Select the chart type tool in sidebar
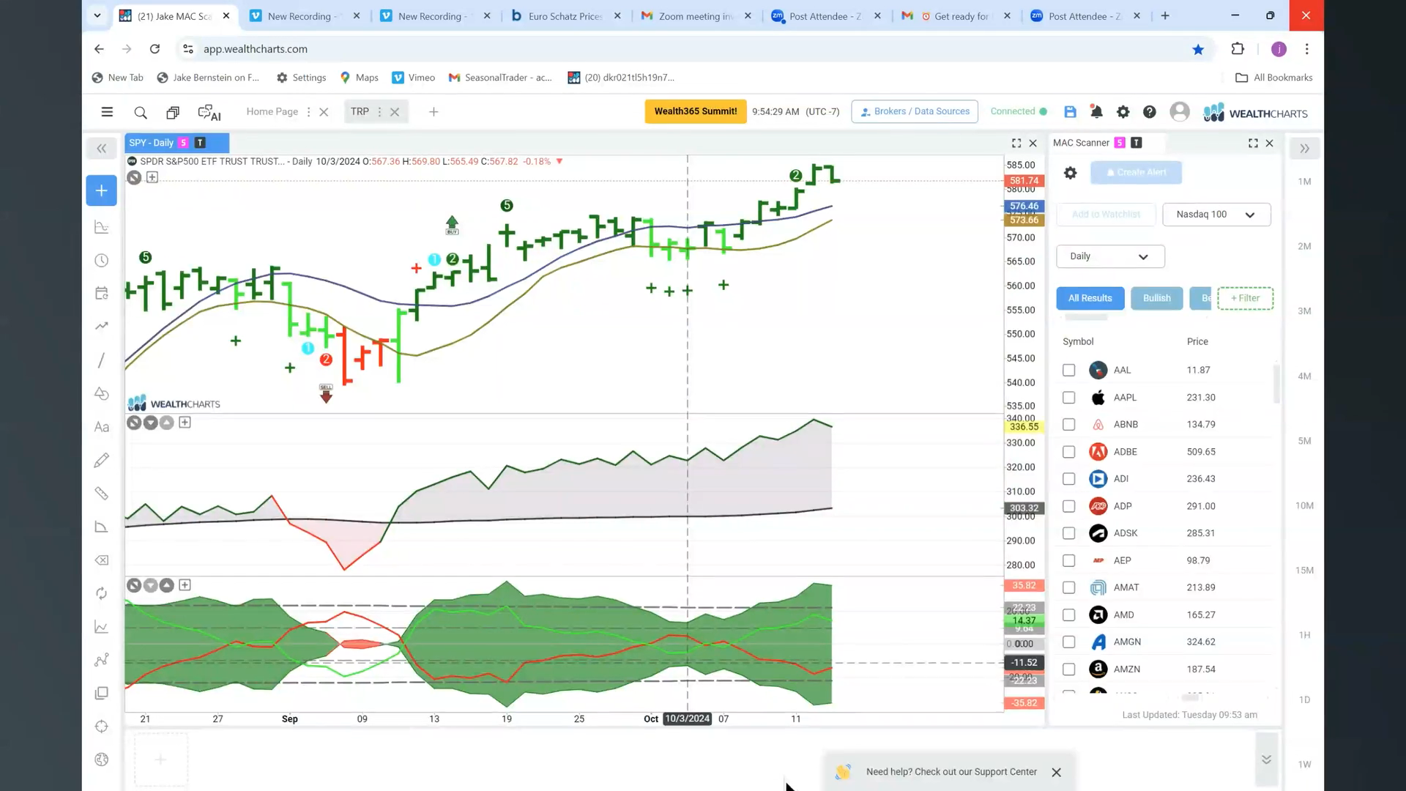This screenshot has width=1406, height=791. (x=102, y=227)
